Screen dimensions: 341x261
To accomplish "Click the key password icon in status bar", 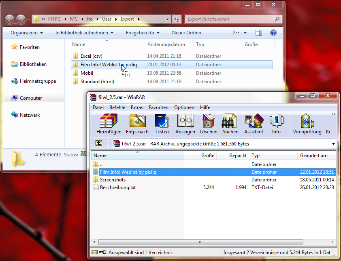I will (x=102, y=252).
